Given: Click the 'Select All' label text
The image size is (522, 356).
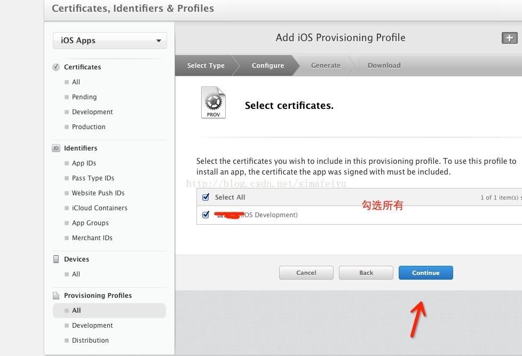Looking at the screenshot, I should coord(230,197).
